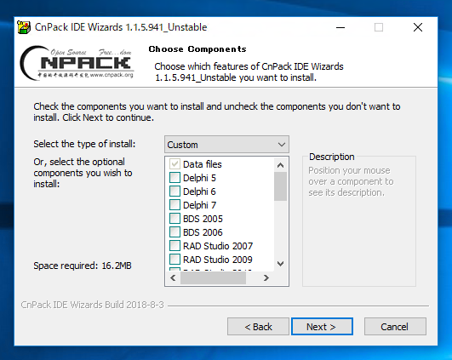The image size is (452, 360).
Task: Check the BDS 2006 box
Action: [175, 231]
